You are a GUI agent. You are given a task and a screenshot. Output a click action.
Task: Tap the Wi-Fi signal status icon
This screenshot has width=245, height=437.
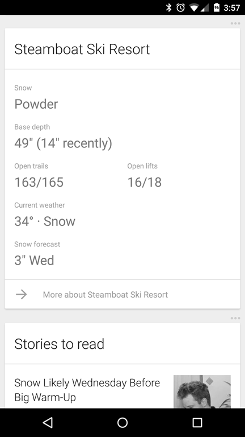coord(194,8)
